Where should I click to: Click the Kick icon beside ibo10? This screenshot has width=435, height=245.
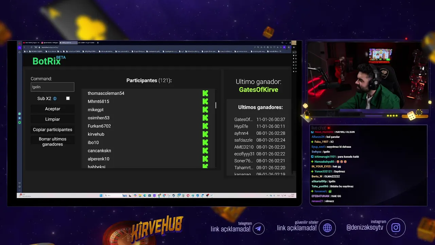point(205,142)
